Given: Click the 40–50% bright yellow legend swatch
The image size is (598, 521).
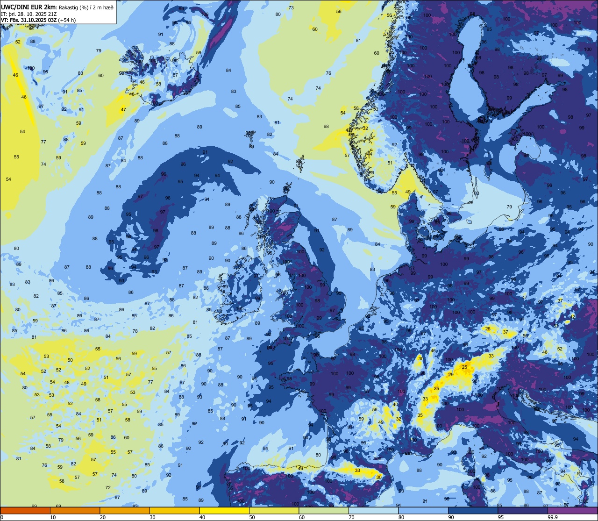Looking at the screenshot, I should 224,510.
